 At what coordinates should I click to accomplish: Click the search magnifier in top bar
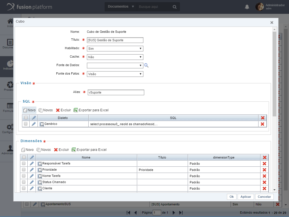coord(174,7)
